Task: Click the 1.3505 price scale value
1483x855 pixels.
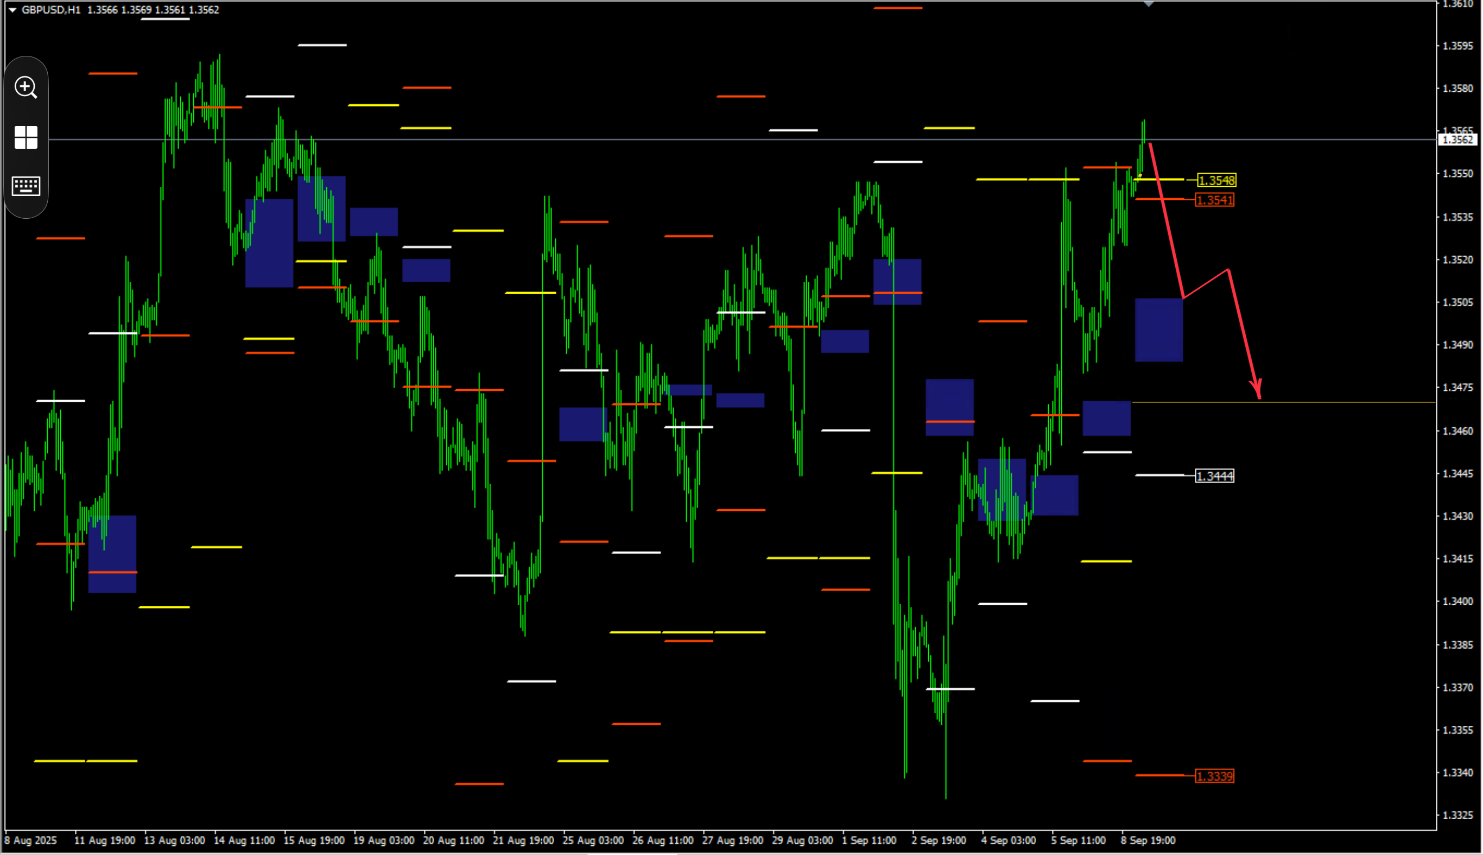Action: [x=1457, y=302]
